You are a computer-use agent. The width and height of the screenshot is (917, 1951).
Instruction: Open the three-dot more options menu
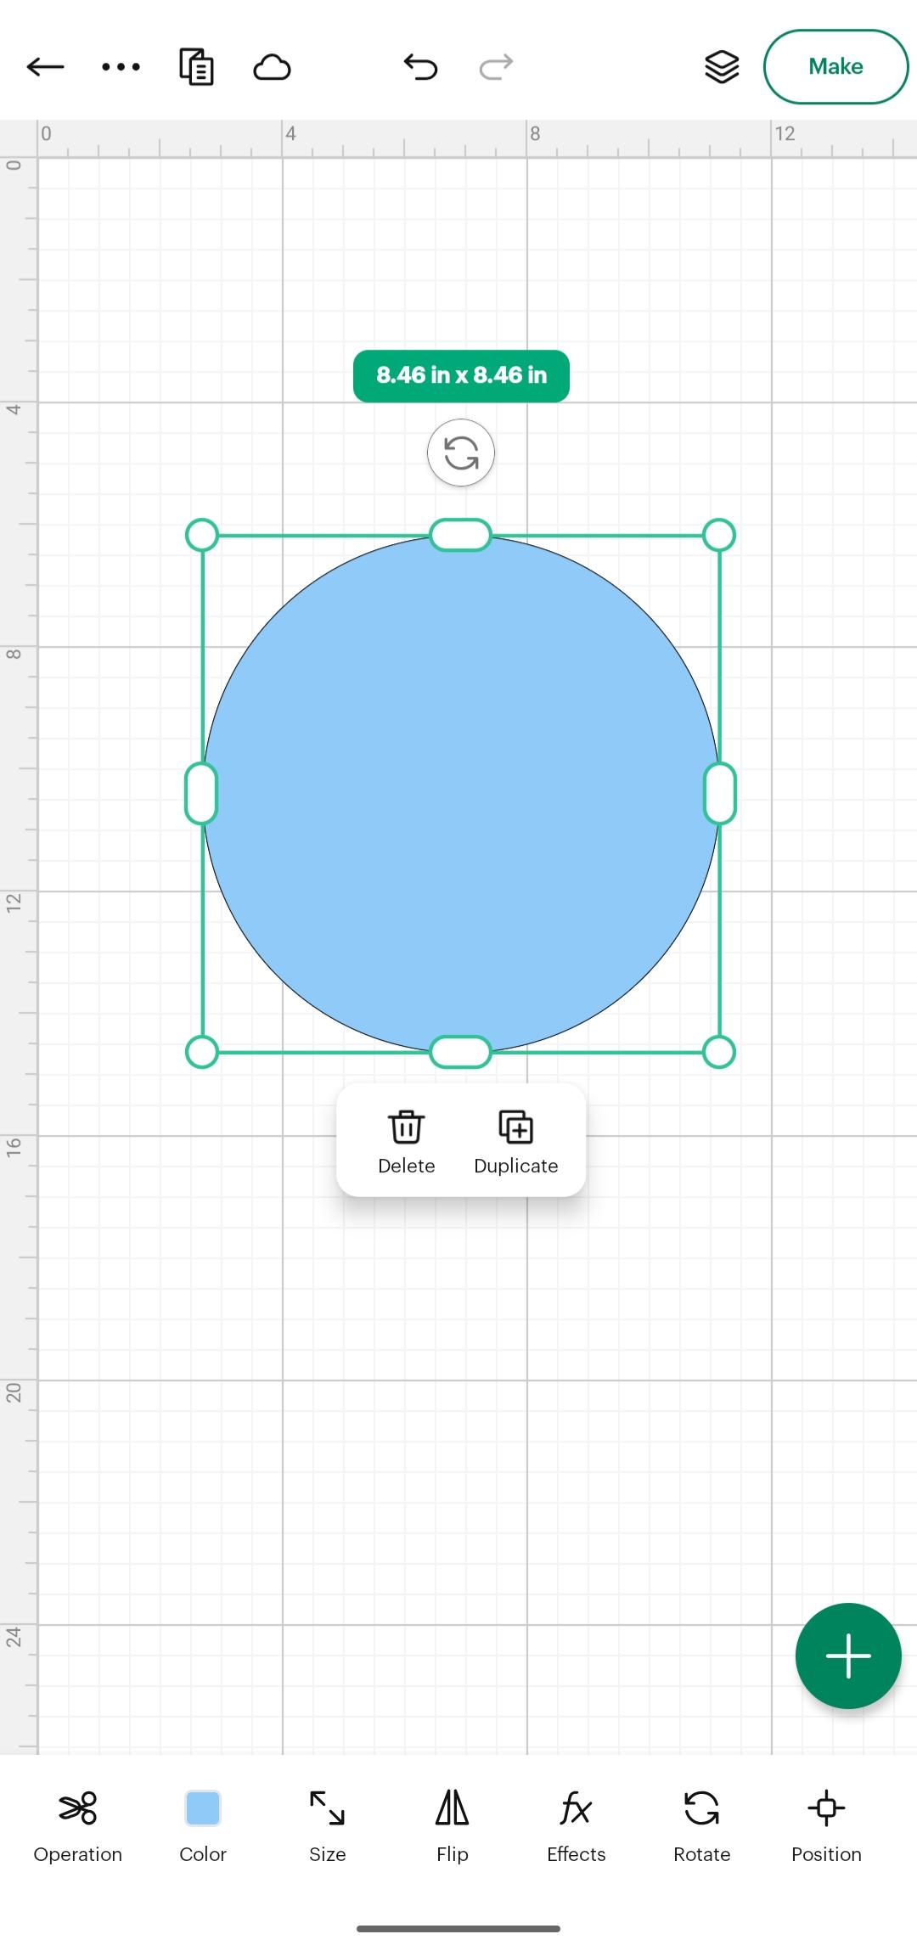(x=121, y=66)
